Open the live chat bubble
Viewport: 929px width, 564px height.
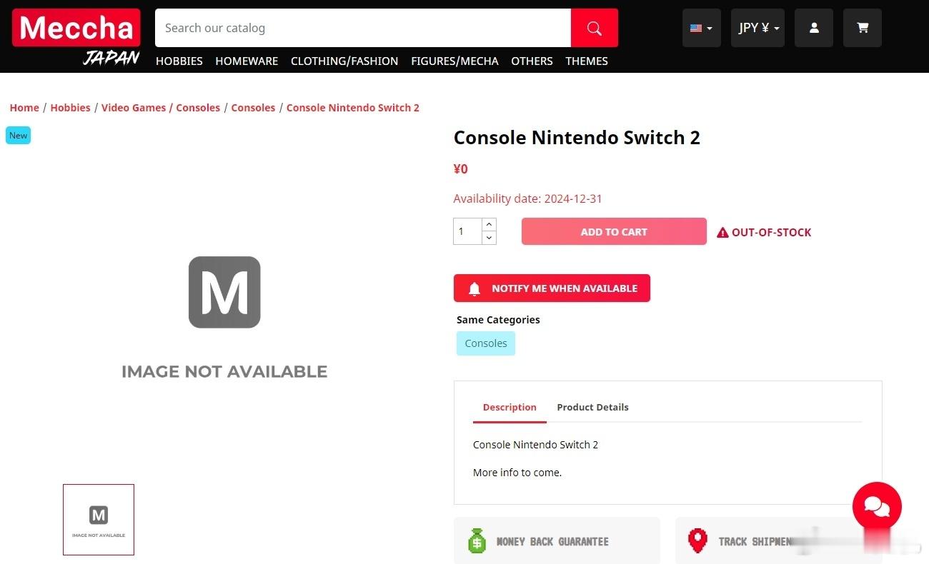[x=877, y=506]
